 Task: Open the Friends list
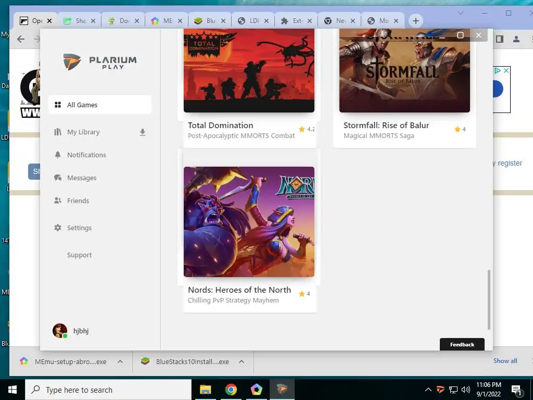pos(78,201)
